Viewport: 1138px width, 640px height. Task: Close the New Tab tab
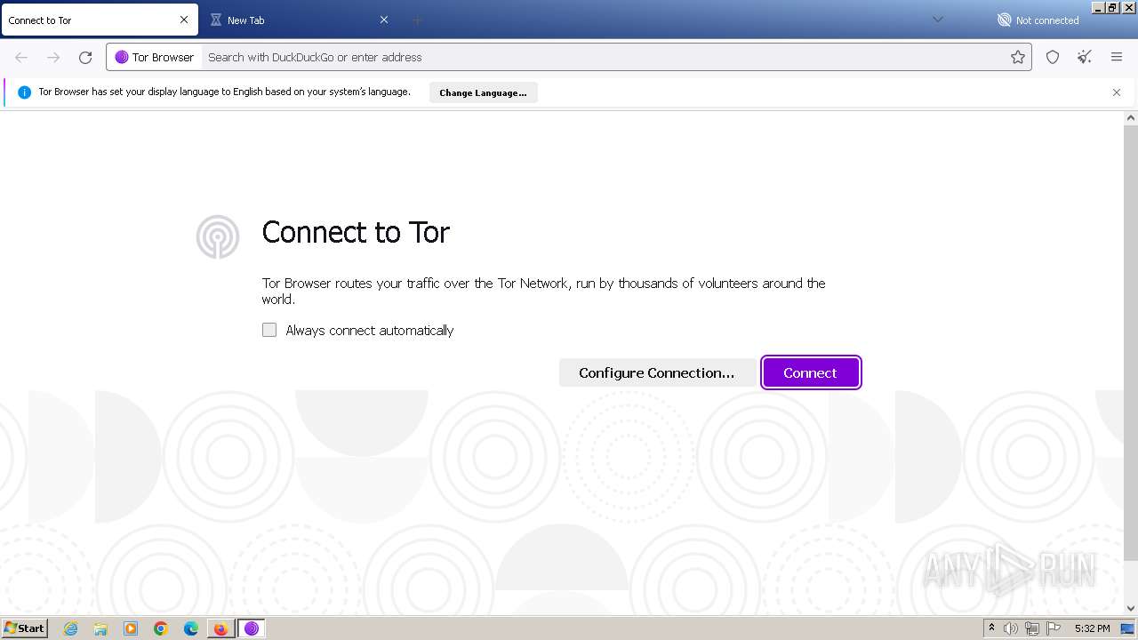(384, 20)
